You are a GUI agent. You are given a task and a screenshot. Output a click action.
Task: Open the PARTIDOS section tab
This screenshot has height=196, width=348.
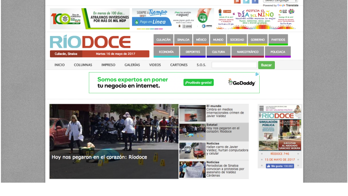coord(278,40)
